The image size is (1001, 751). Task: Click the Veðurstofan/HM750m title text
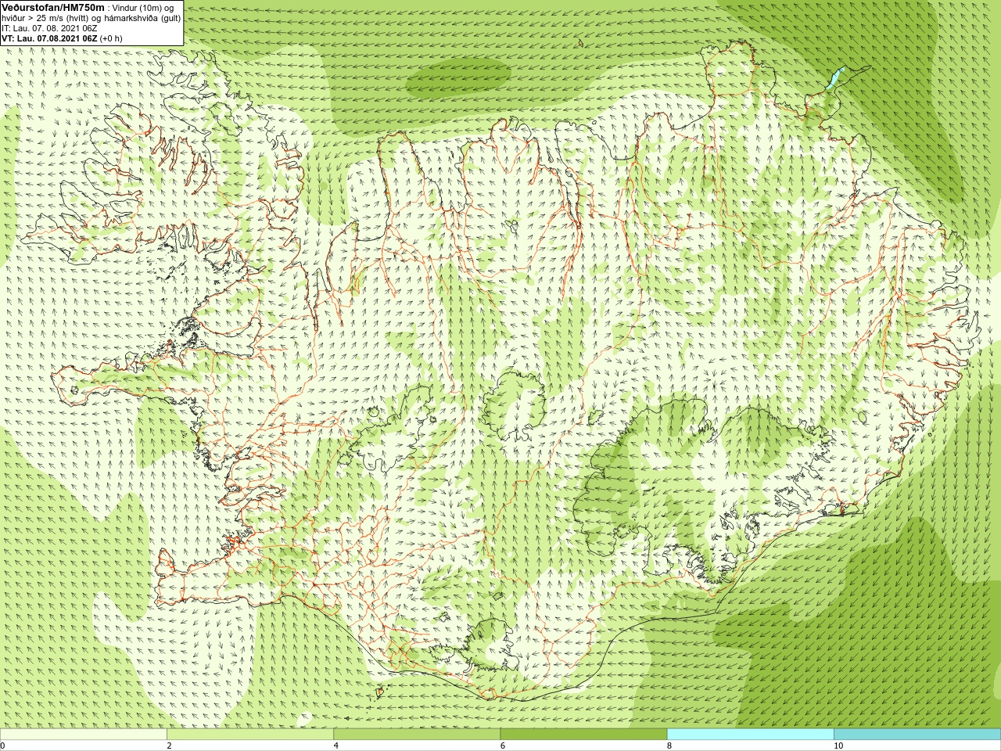tap(52, 7)
